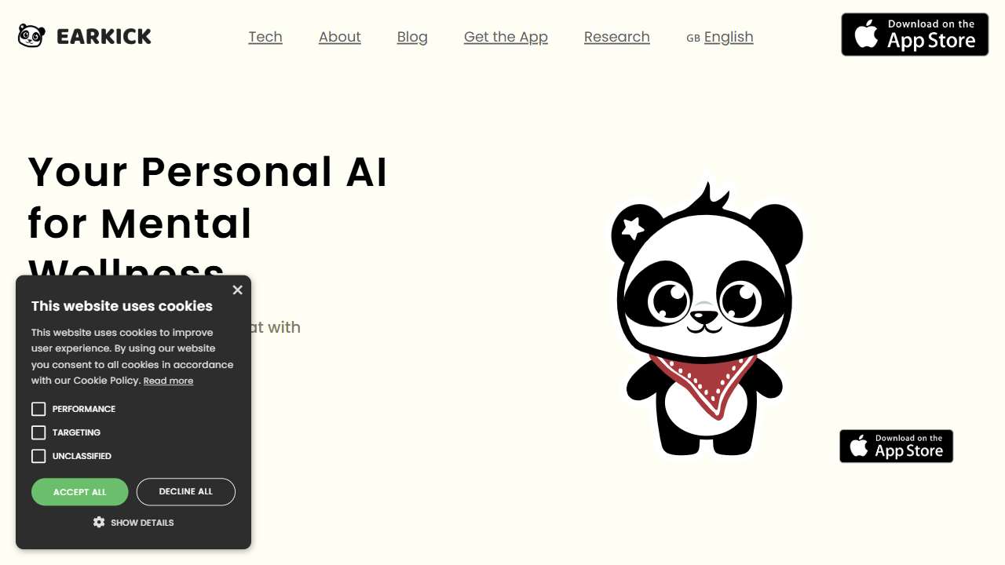Click the green Accept All button

(x=80, y=492)
